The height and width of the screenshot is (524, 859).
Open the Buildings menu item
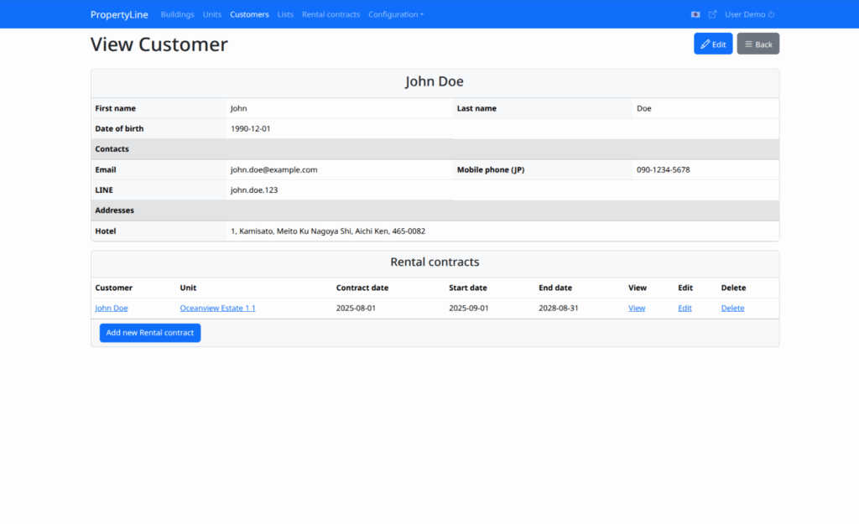pyautogui.click(x=177, y=14)
